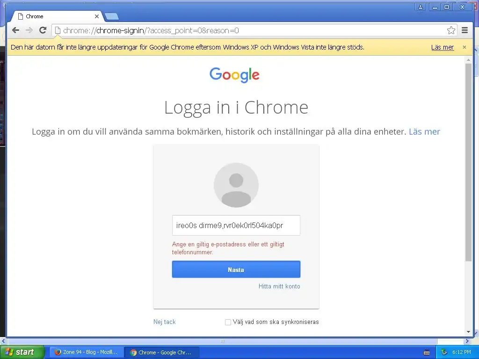Switch to Zone 94 Blog Firefox taskbar item
Image resolution: width=479 pixels, height=359 pixels.
[87, 352]
